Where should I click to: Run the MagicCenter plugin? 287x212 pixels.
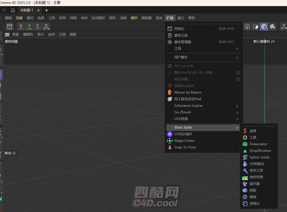tap(184, 141)
